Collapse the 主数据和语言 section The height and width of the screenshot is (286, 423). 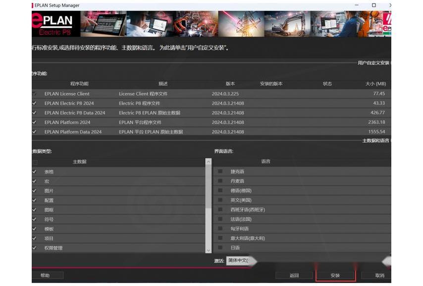376,141
